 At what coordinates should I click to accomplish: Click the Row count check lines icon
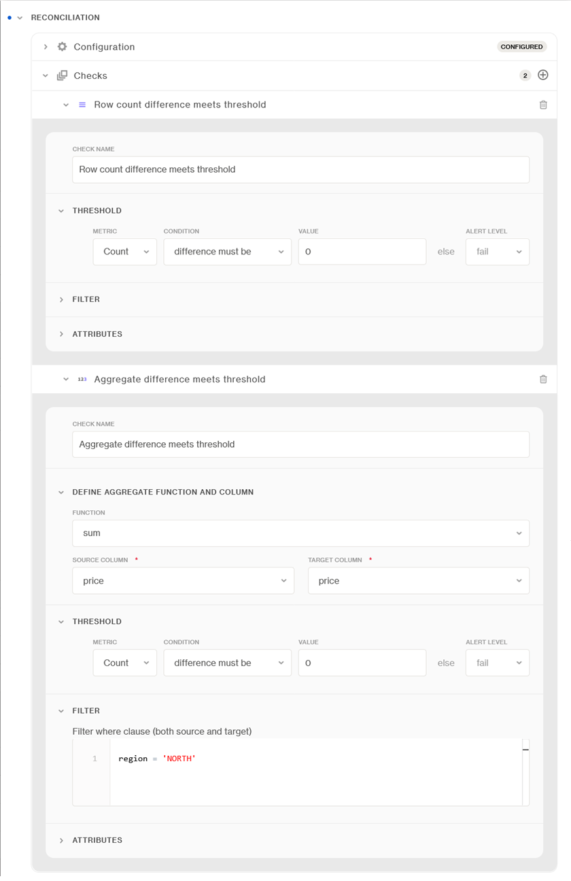[x=82, y=105]
